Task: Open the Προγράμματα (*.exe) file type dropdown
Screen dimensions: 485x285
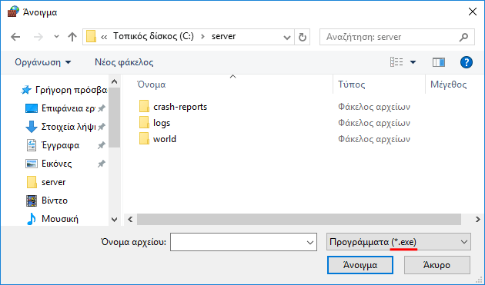Action: coord(399,242)
